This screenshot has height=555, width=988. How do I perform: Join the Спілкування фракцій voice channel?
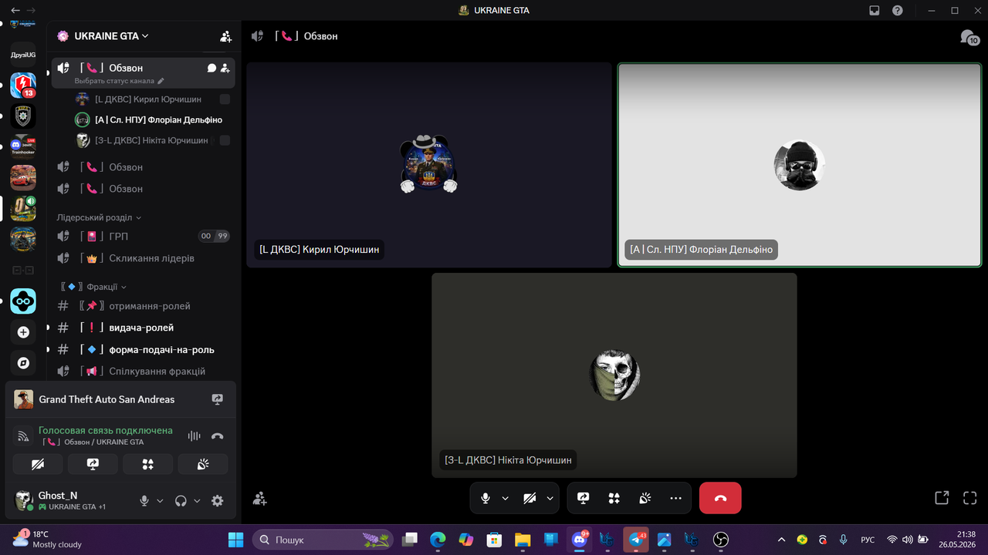pyautogui.click(x=143, y=371)
